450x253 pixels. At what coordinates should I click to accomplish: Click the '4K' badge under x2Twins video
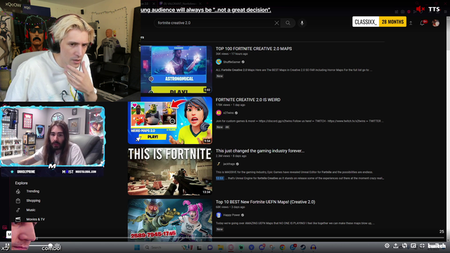[227, 127]
